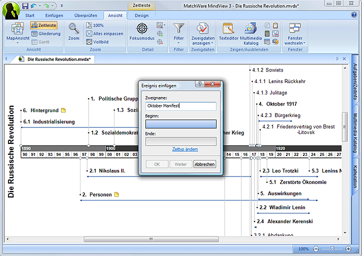
Task: Click the linked objects panel icon
Action: click(x=275, y=42)
